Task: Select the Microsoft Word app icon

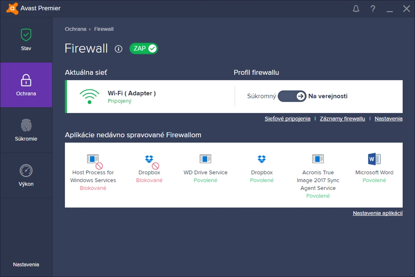Action: tap(374, 159)
